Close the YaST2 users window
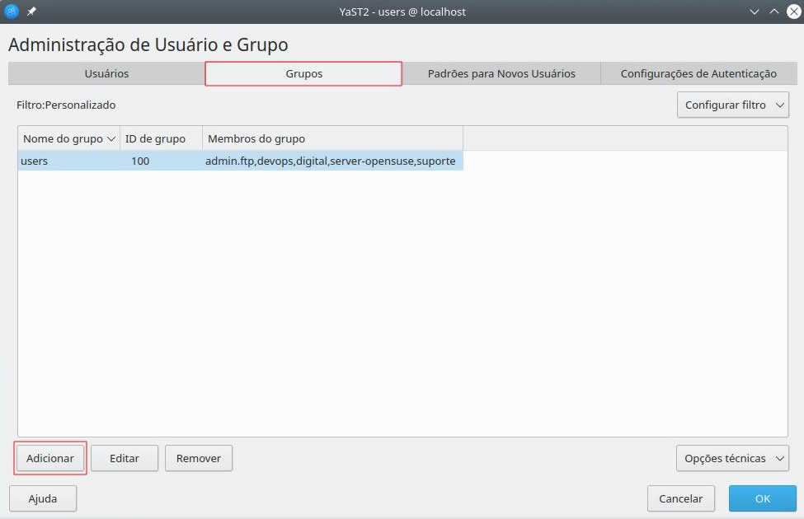 coord(792,12)
